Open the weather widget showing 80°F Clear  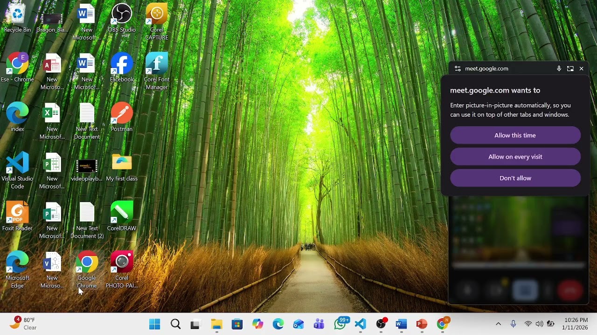(x=23, y=323)
